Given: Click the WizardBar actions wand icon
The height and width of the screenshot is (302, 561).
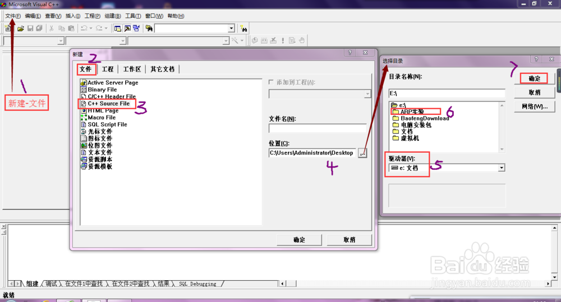Looking at the screenshot, I should coord(235,40).
